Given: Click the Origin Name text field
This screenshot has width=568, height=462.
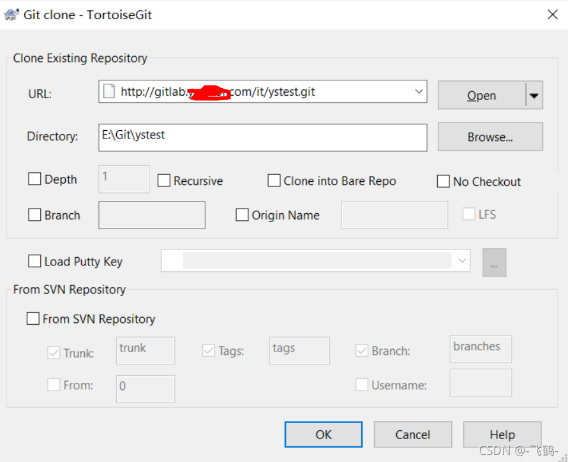Looking at the screenshot, I should coord(394,215).
